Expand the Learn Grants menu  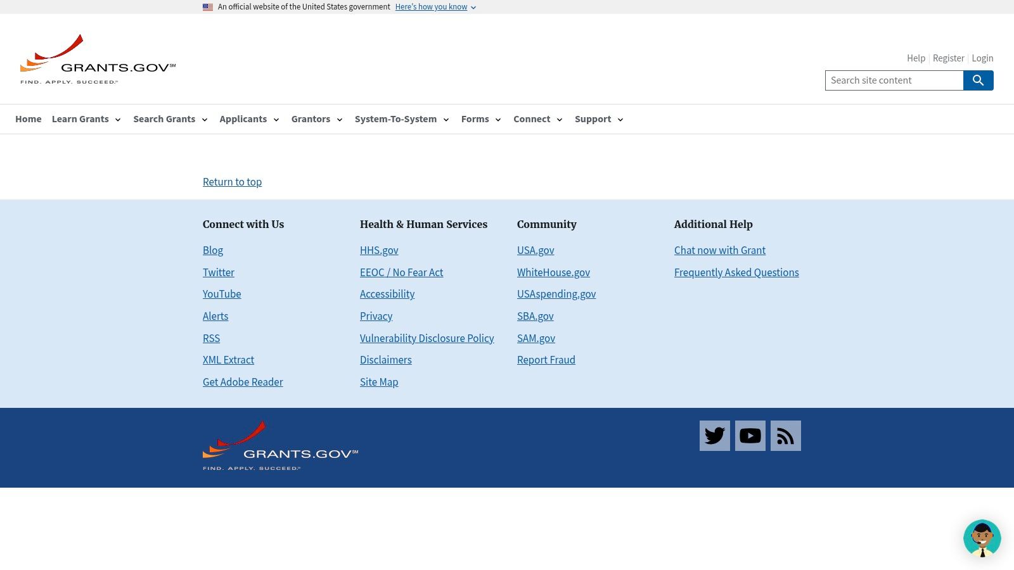[86, 119]
